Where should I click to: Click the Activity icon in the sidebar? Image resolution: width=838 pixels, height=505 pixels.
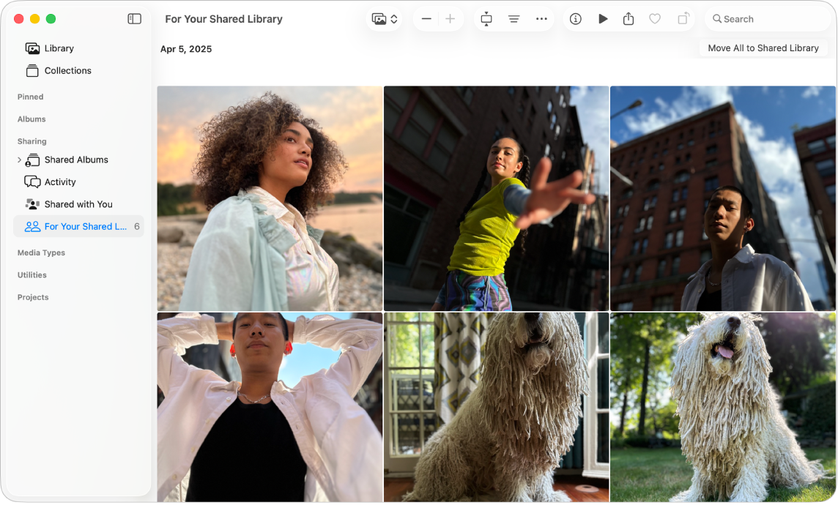coord(31,182)
